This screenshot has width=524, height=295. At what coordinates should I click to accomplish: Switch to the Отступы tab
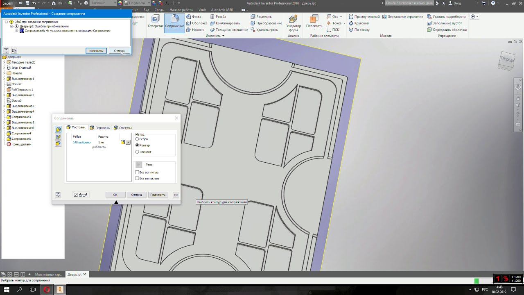pos(123,128)
